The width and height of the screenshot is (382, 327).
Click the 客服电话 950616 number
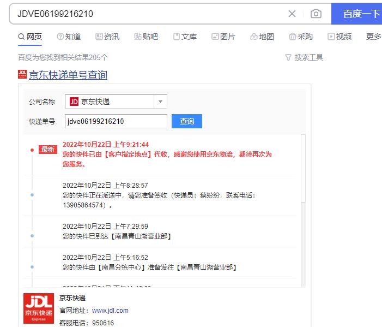point(103,323)
